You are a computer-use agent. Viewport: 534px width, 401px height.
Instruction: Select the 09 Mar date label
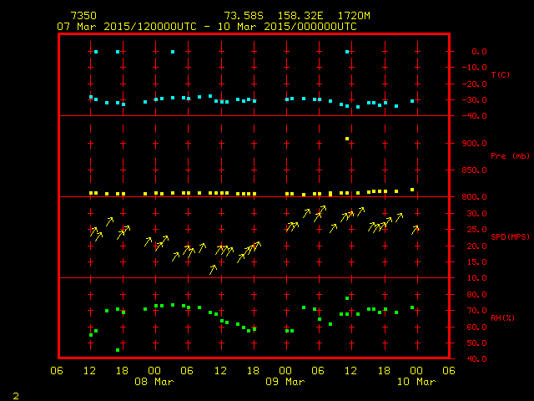pos(285,382)
